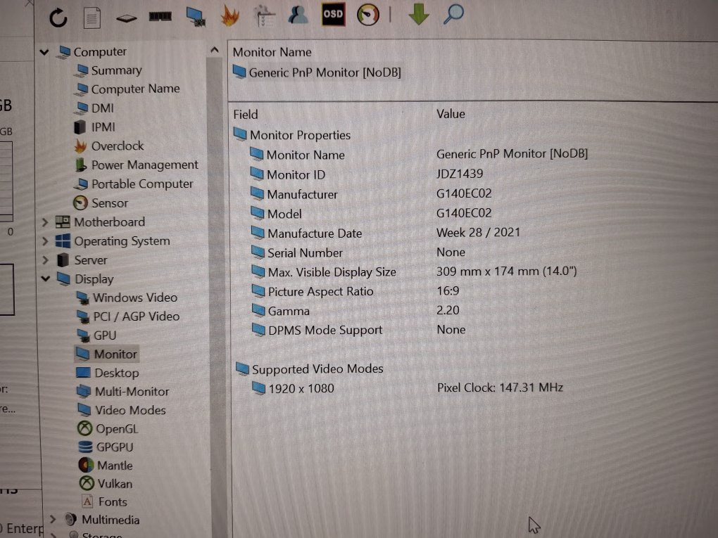This screenshot has width=718, height=538.
Task: Select Summary in the tree
Action: tap(109, 70)
